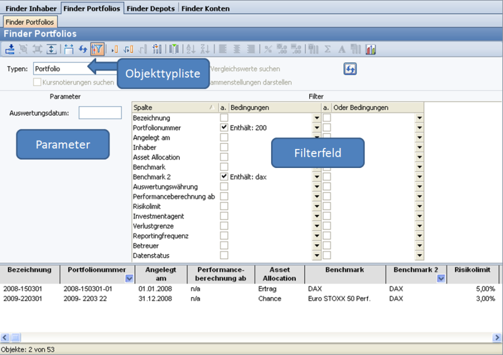Sort results by the Risikolimit column header
Screen dimensions: 503x355
coord(472,270)
